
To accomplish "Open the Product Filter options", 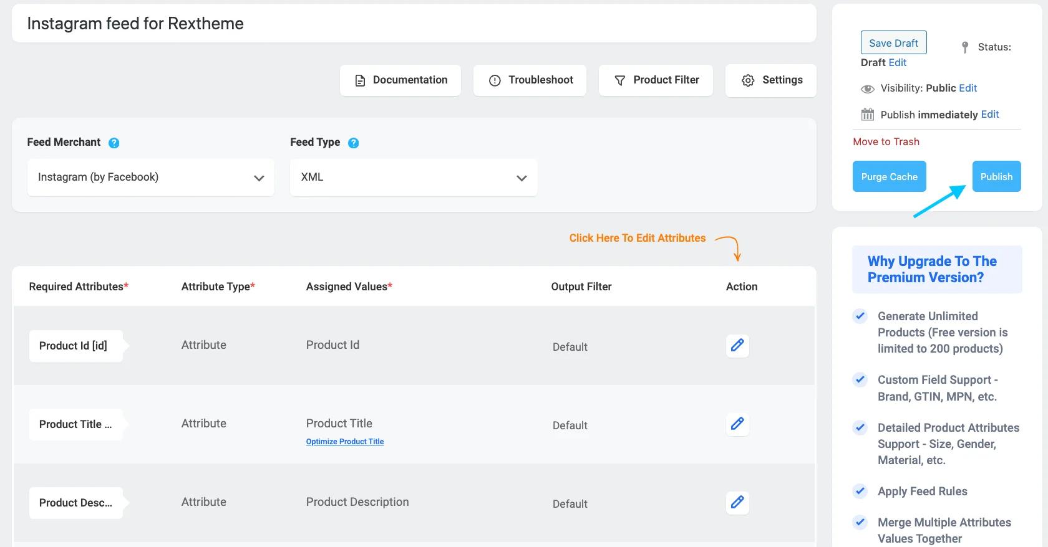I will pyautogui.click(x=656, y=80).
